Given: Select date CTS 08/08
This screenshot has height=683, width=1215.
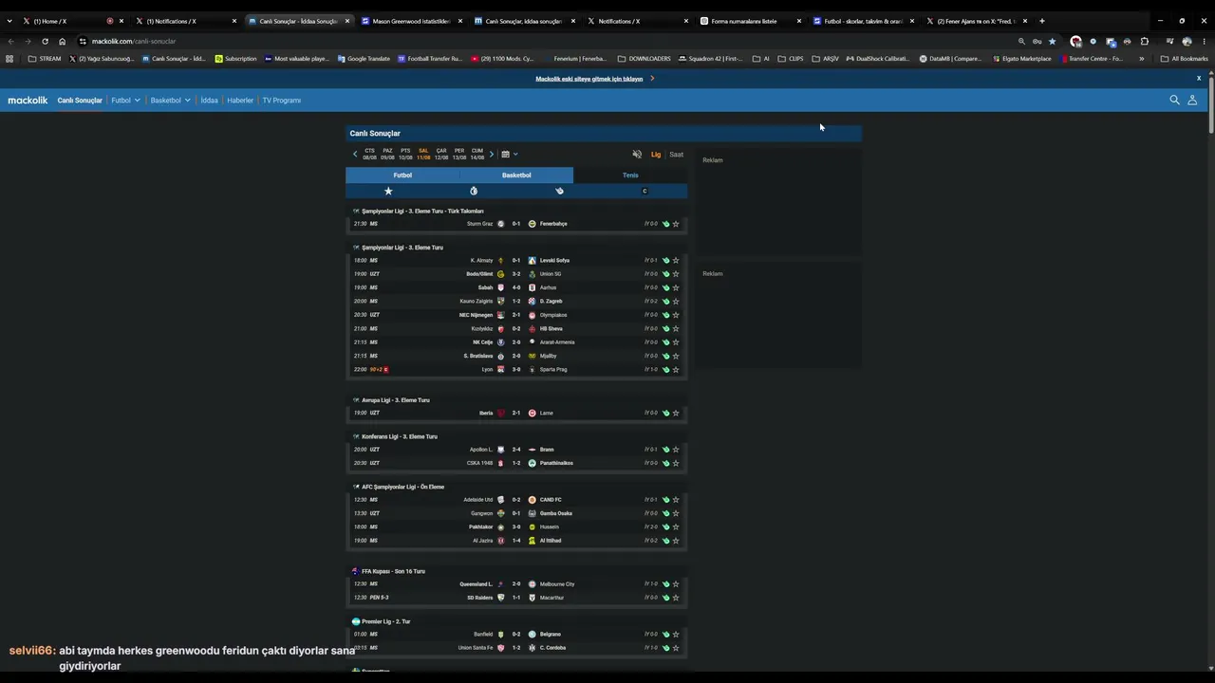Looking at the screenshot, I should pos(369,154).
